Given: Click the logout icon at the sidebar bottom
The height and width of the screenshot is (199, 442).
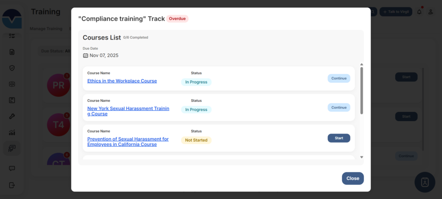Looking at the screenshot, I should coord(12,185).
